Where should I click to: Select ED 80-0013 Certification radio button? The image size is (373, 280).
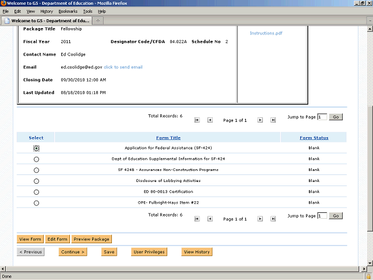click(x=36, y=192)
